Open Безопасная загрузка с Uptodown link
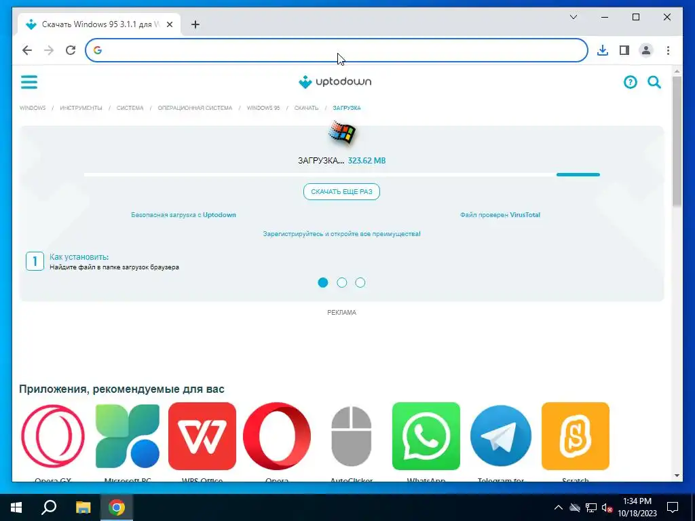Image resolution: width=695 pixels, height=521 pixels. coord(183,215)
